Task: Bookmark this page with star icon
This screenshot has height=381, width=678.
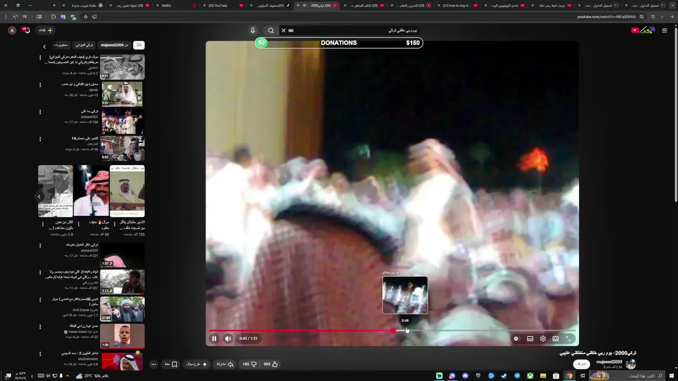Action: click(x=86, y=16)
